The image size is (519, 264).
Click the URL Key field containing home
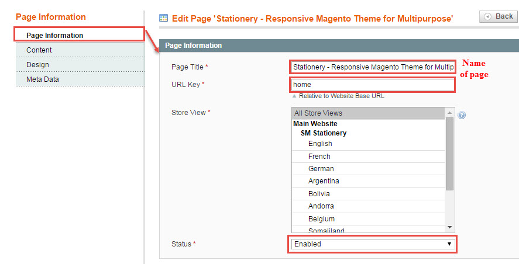373,85
